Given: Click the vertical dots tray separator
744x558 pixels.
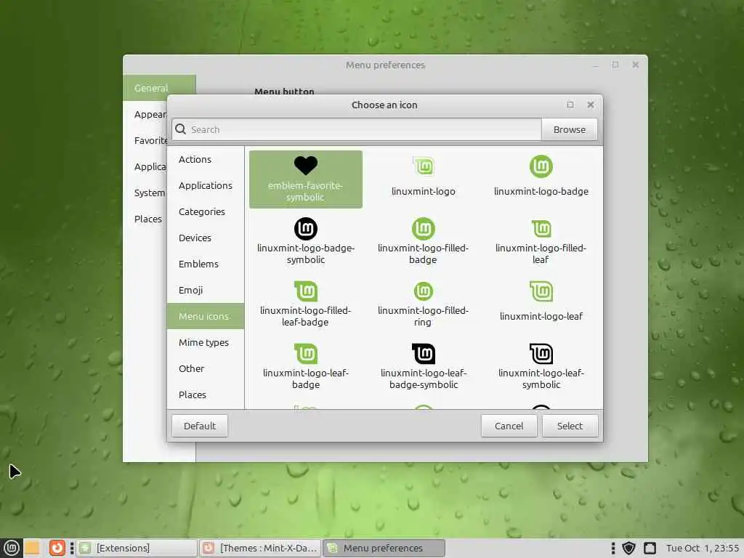Looking at the screenshot, I should (613, 548).
